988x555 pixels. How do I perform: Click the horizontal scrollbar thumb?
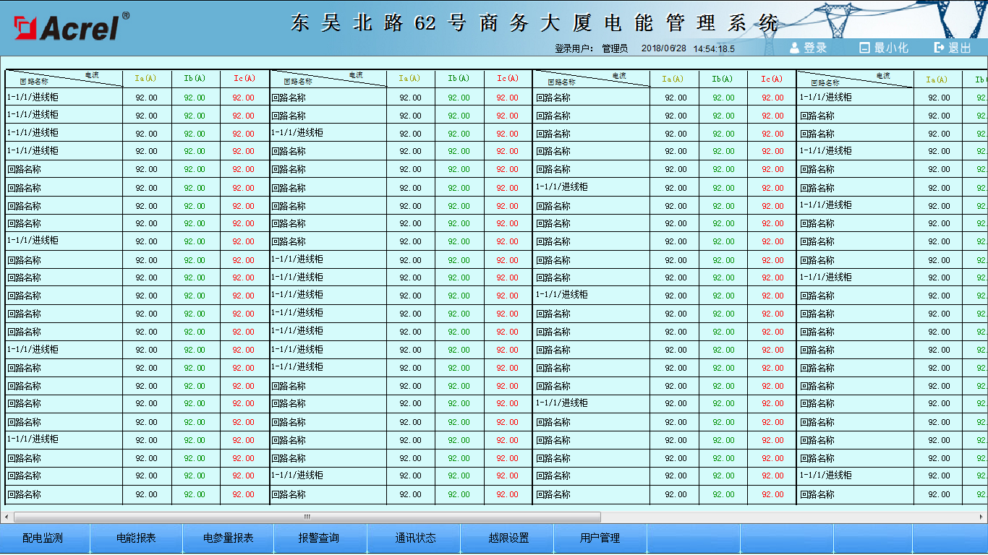[x=307, y=517]
